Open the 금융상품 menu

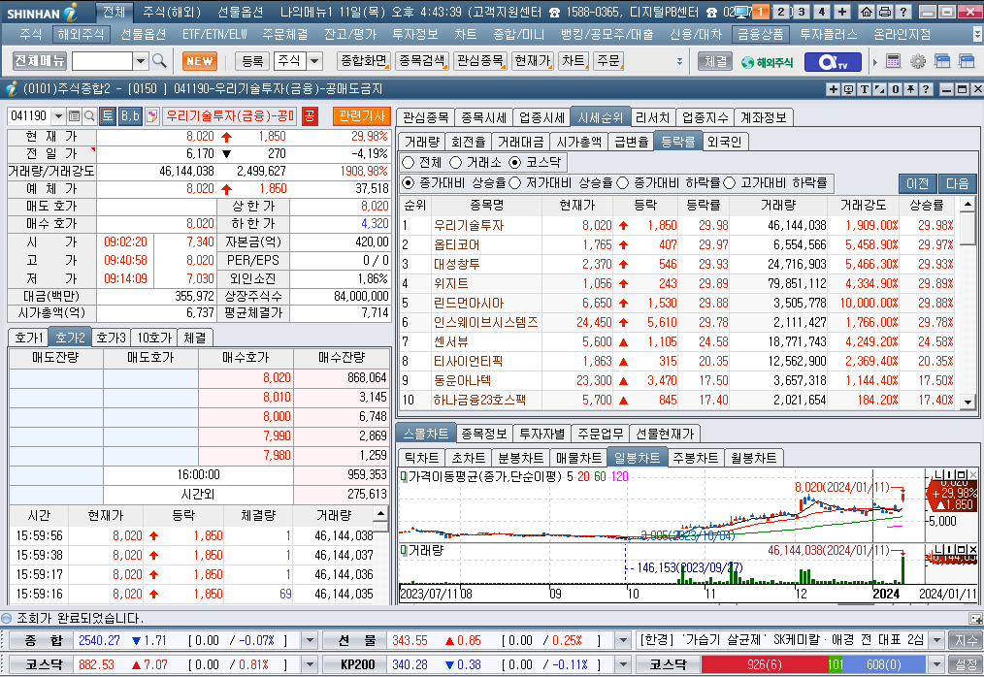(760, 34)
